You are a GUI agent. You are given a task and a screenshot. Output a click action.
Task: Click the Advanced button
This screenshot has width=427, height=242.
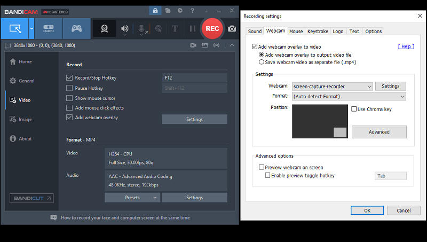(x=379, y=132)
